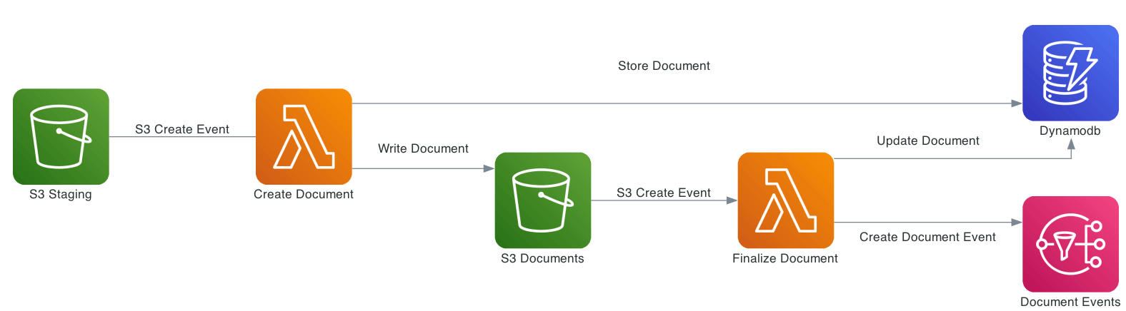1126x311 pixels.
Task: Select the 'S3 Documents' label text
Action: 542,258
